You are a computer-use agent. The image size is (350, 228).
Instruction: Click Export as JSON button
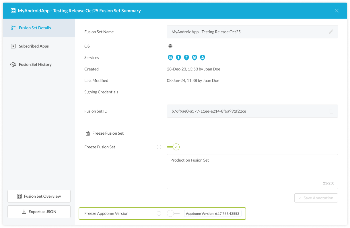point(39,212)
